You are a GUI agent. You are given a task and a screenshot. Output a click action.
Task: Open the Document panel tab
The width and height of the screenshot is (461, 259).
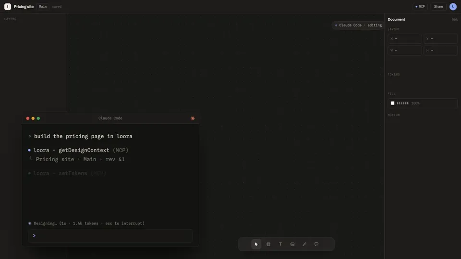[396, 19]
